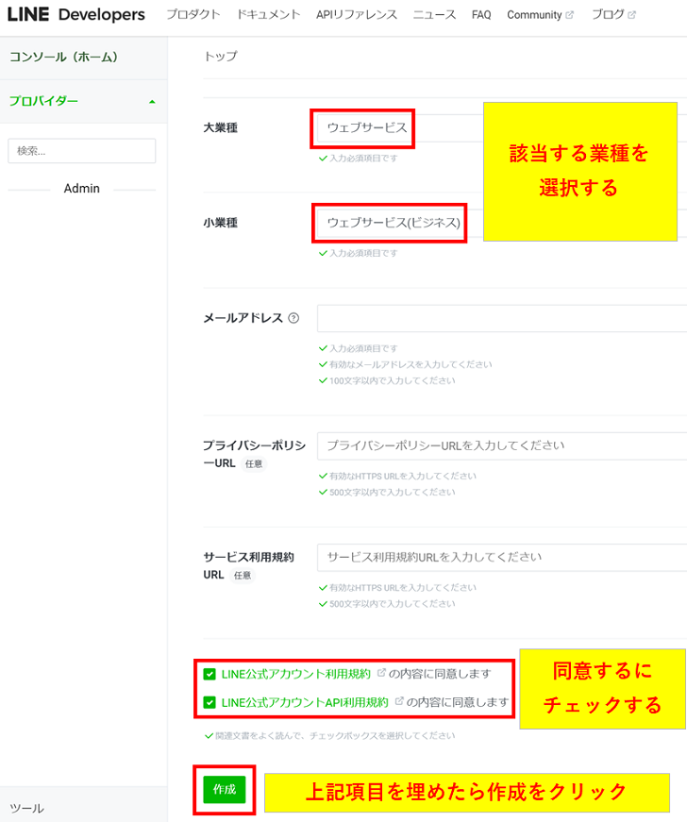Screen dimensions: 687x822
Task: Select the プロバイダー sidebar heading
Action: pos(43,101)
